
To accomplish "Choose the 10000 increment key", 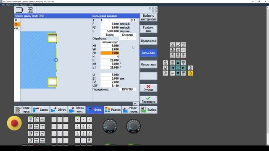I will pos(42,141).
